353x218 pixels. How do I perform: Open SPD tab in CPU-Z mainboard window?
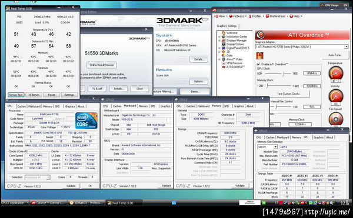point(153,106)
